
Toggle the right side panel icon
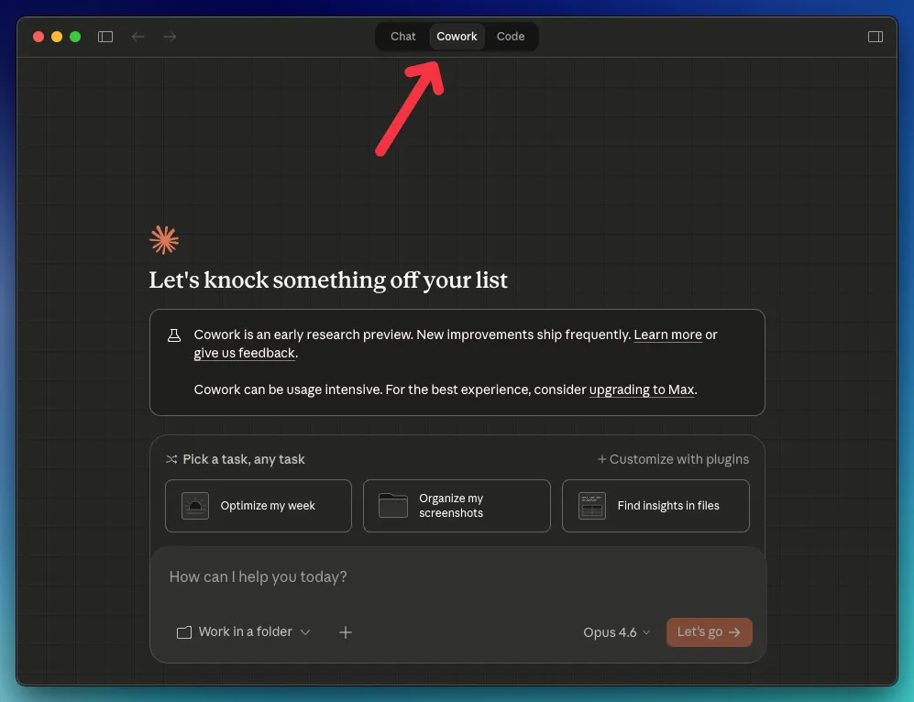pos(875,37)
